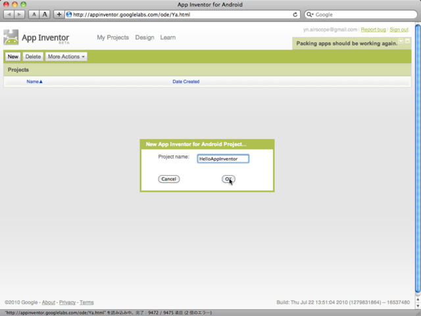Cancel the new project dialog
The width and height of the screenshot is (421, 316).
point(168,179)
